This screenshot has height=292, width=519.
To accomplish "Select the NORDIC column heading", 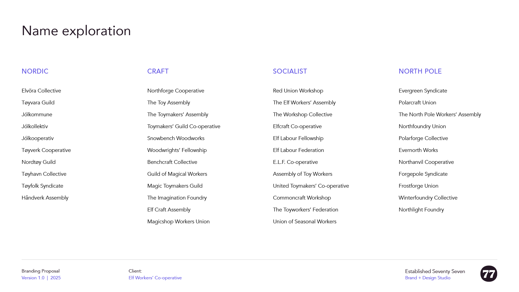I will point(35,71).
